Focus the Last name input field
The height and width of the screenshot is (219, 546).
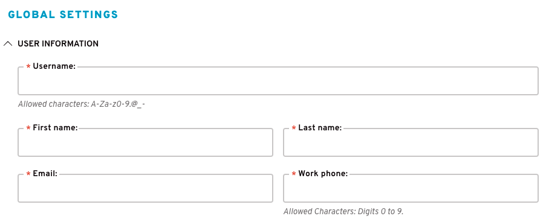point(411,142)
